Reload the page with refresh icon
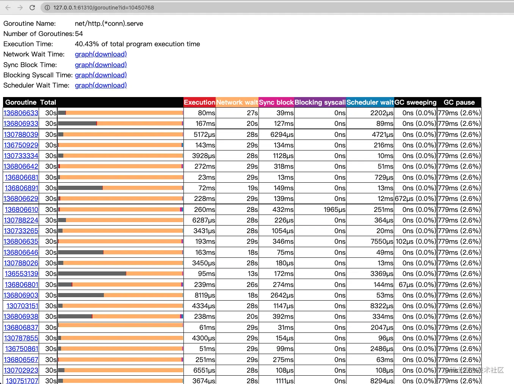 click(32, 8)
